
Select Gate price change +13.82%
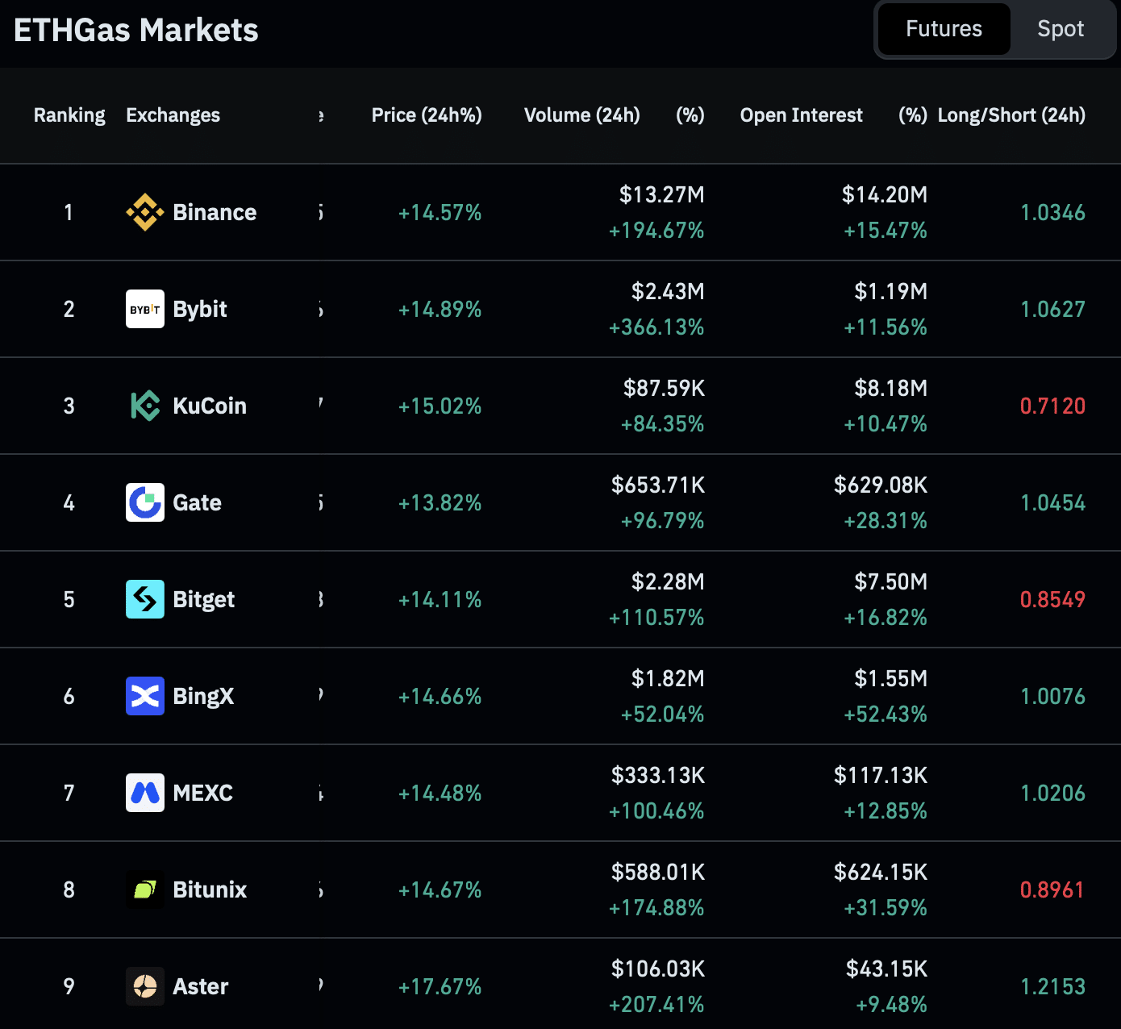pyautogui.click(x=440, y=502)
